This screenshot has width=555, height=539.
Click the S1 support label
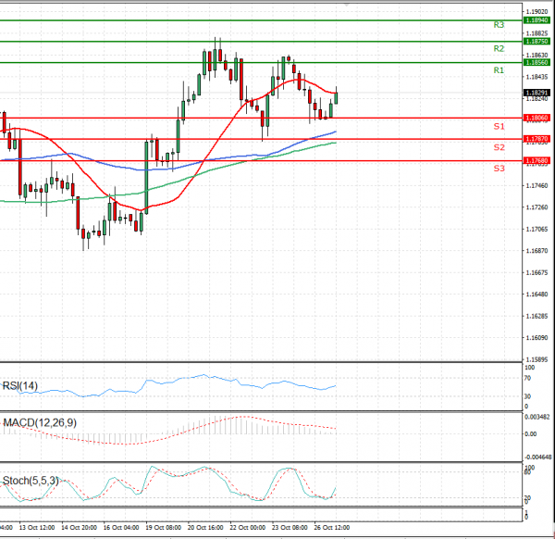click(499, 127)
